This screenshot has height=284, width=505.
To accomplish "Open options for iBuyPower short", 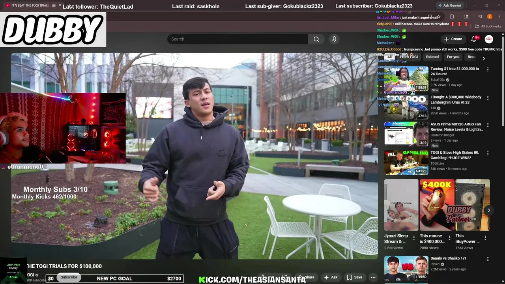I will (485, 238).
